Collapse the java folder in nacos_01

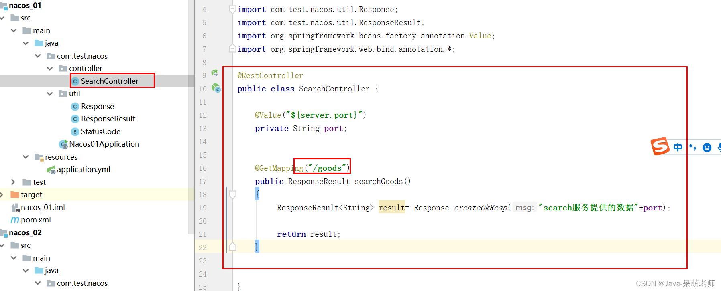26,43
